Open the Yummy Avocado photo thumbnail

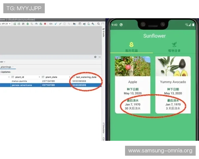(173, 66)
